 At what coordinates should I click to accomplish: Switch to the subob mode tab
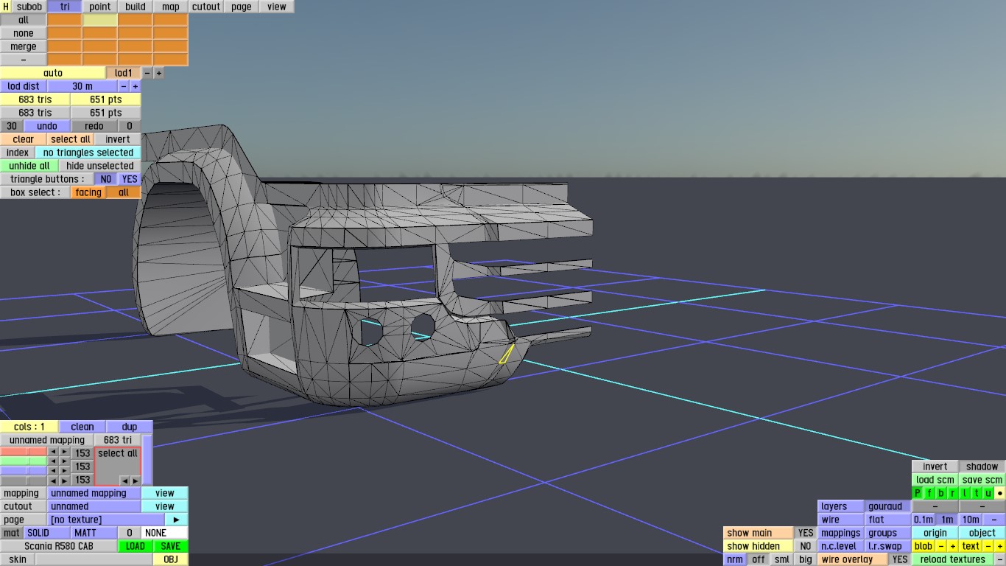[x=29, y=7]
